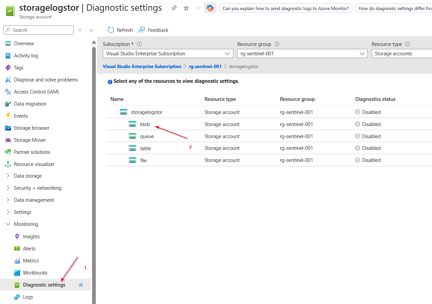Pin the Diagnostic settings page
The image size is (432, 304).
point(174,8)
